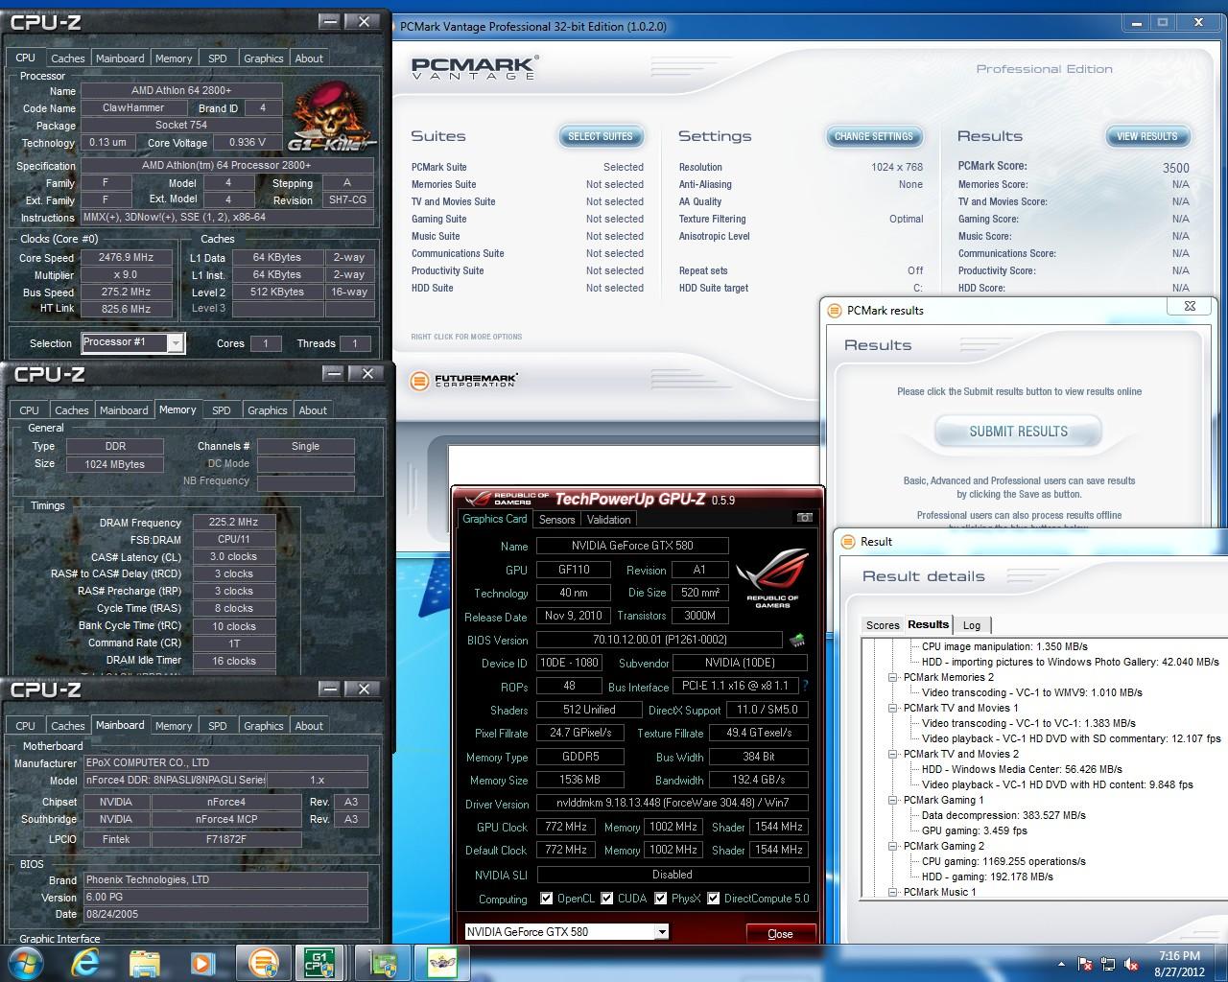Toggle the CUDA checkbox
The image size is (1228, 982).
[x=607, y=899]
